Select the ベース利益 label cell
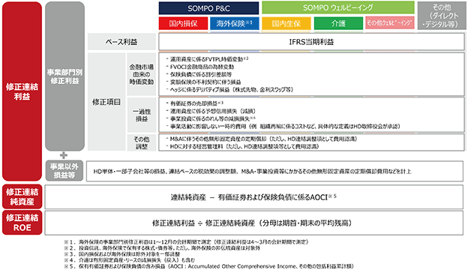The width and height of the screenshot is (468, 270). 121,42
